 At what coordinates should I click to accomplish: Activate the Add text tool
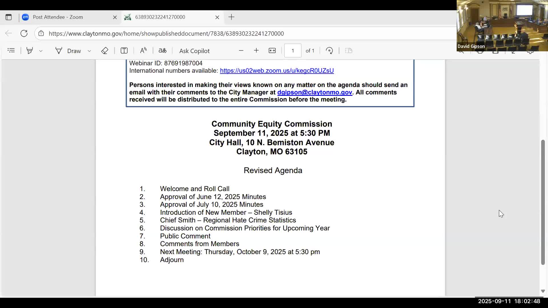[124, 50]
